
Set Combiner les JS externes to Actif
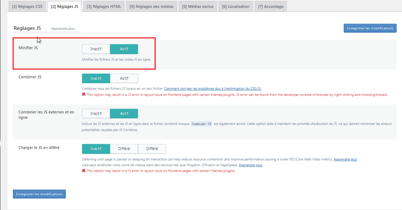tap(124, 113)
